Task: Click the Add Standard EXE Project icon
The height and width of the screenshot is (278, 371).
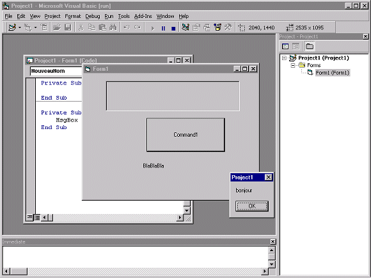Action: click(x=12, y=27)
